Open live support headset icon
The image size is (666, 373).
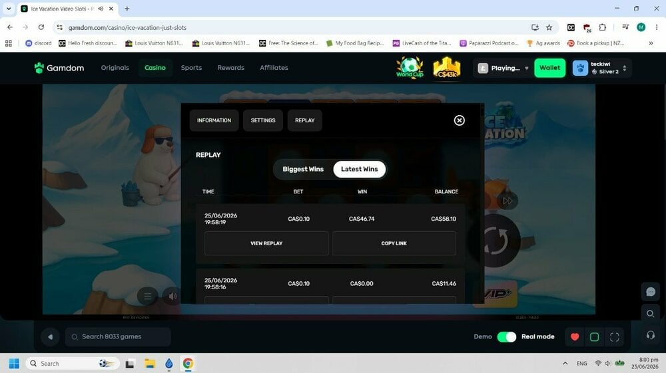tap(650, 335)
